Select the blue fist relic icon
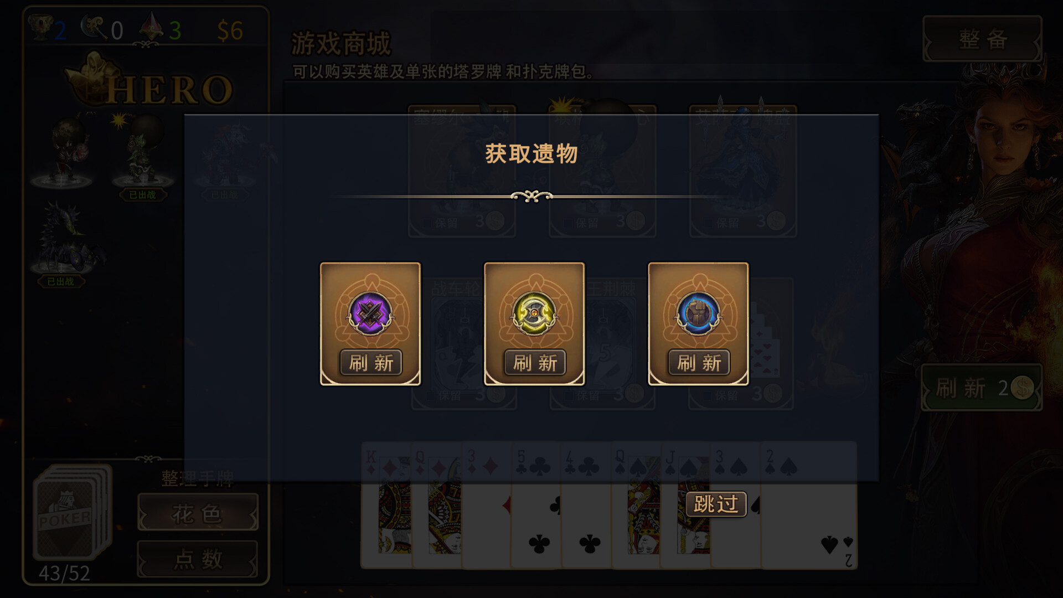Image resolution: width=1063 pixels, height=598 pixels. point(698,314)
